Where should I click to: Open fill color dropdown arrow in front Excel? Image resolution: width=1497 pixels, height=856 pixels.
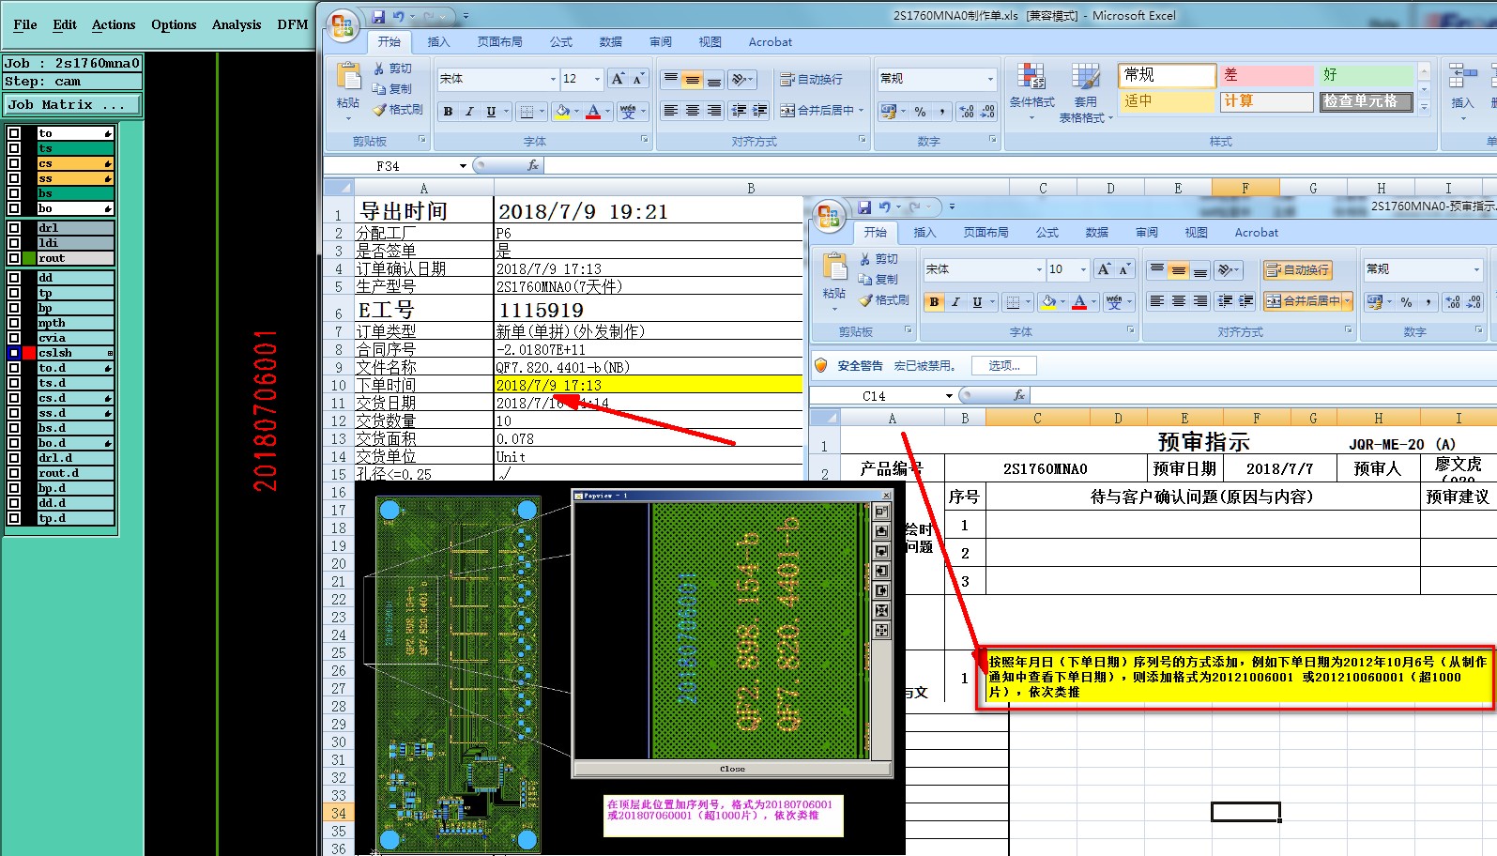[1062, 302]
